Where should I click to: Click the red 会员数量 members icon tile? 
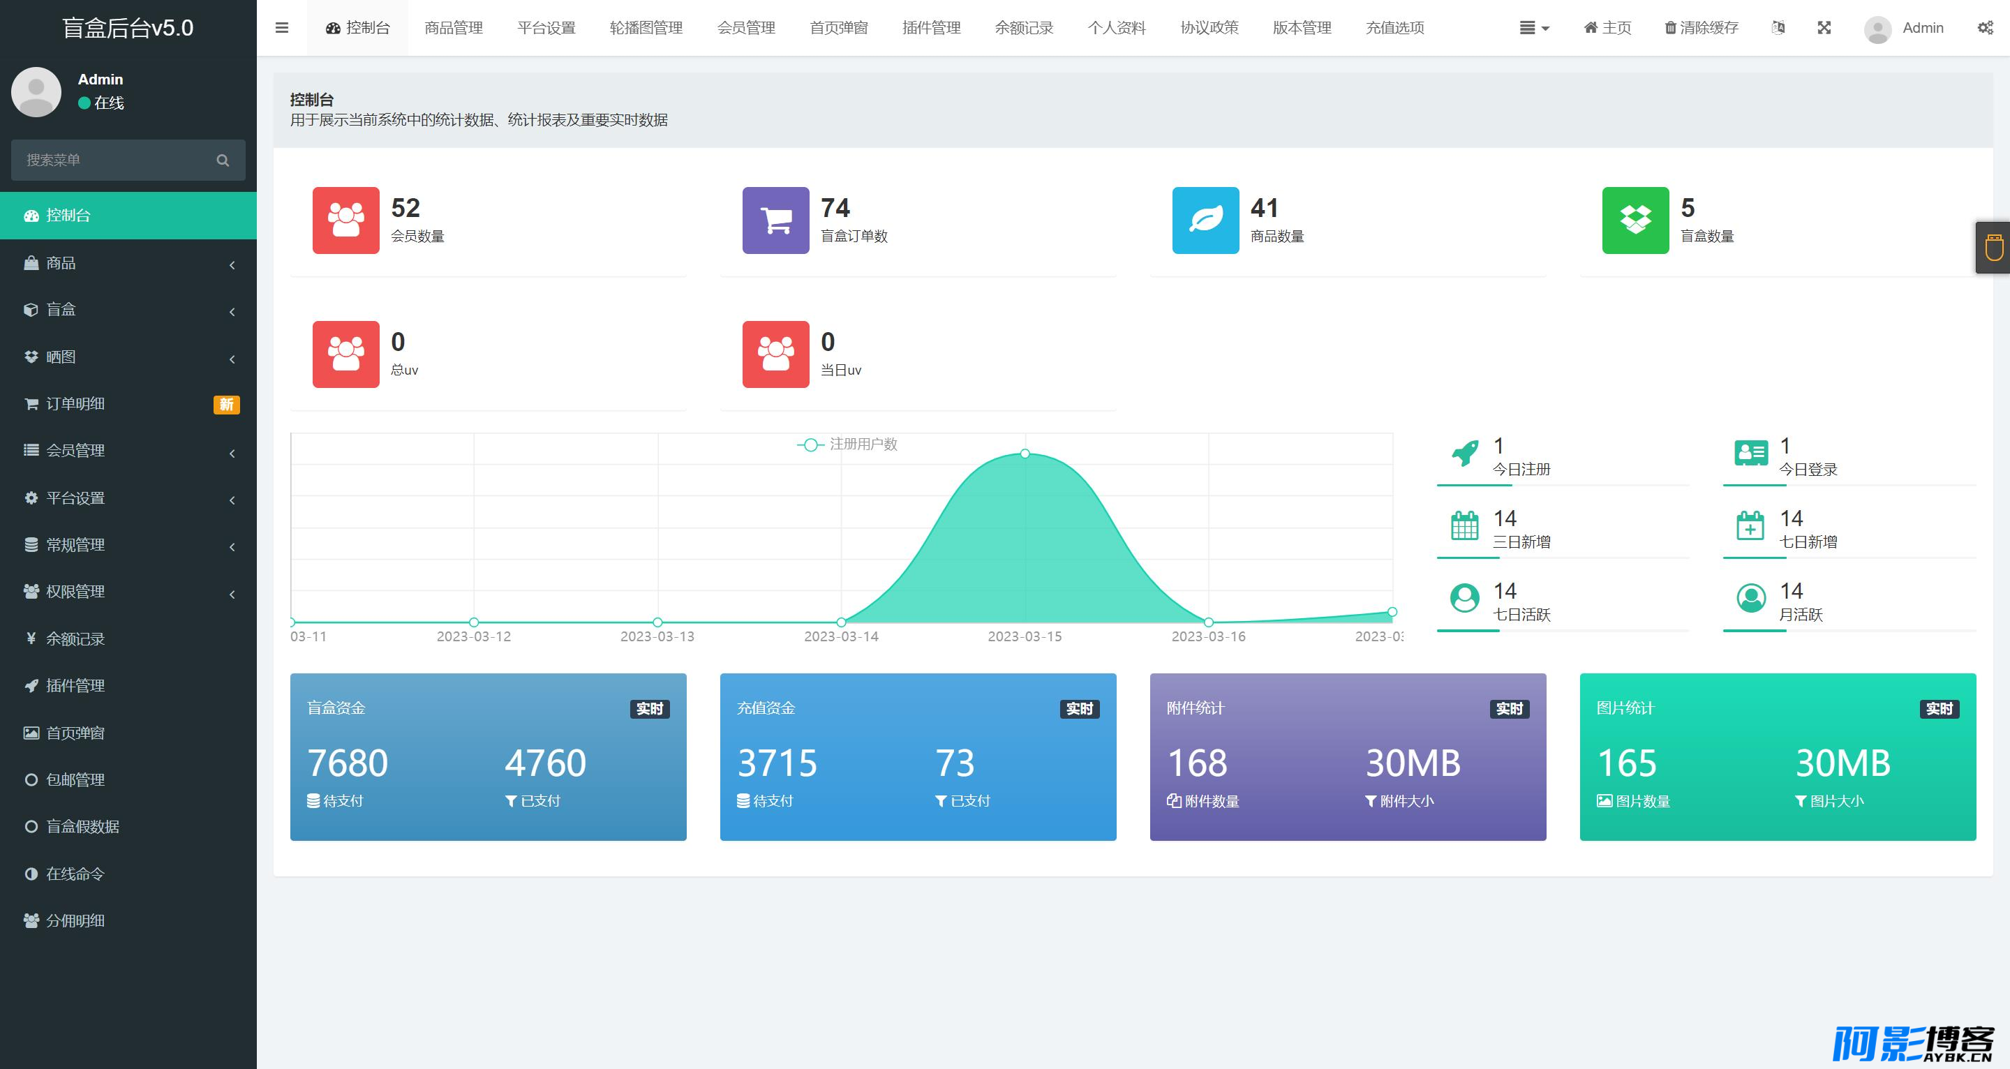pos(345,220)
